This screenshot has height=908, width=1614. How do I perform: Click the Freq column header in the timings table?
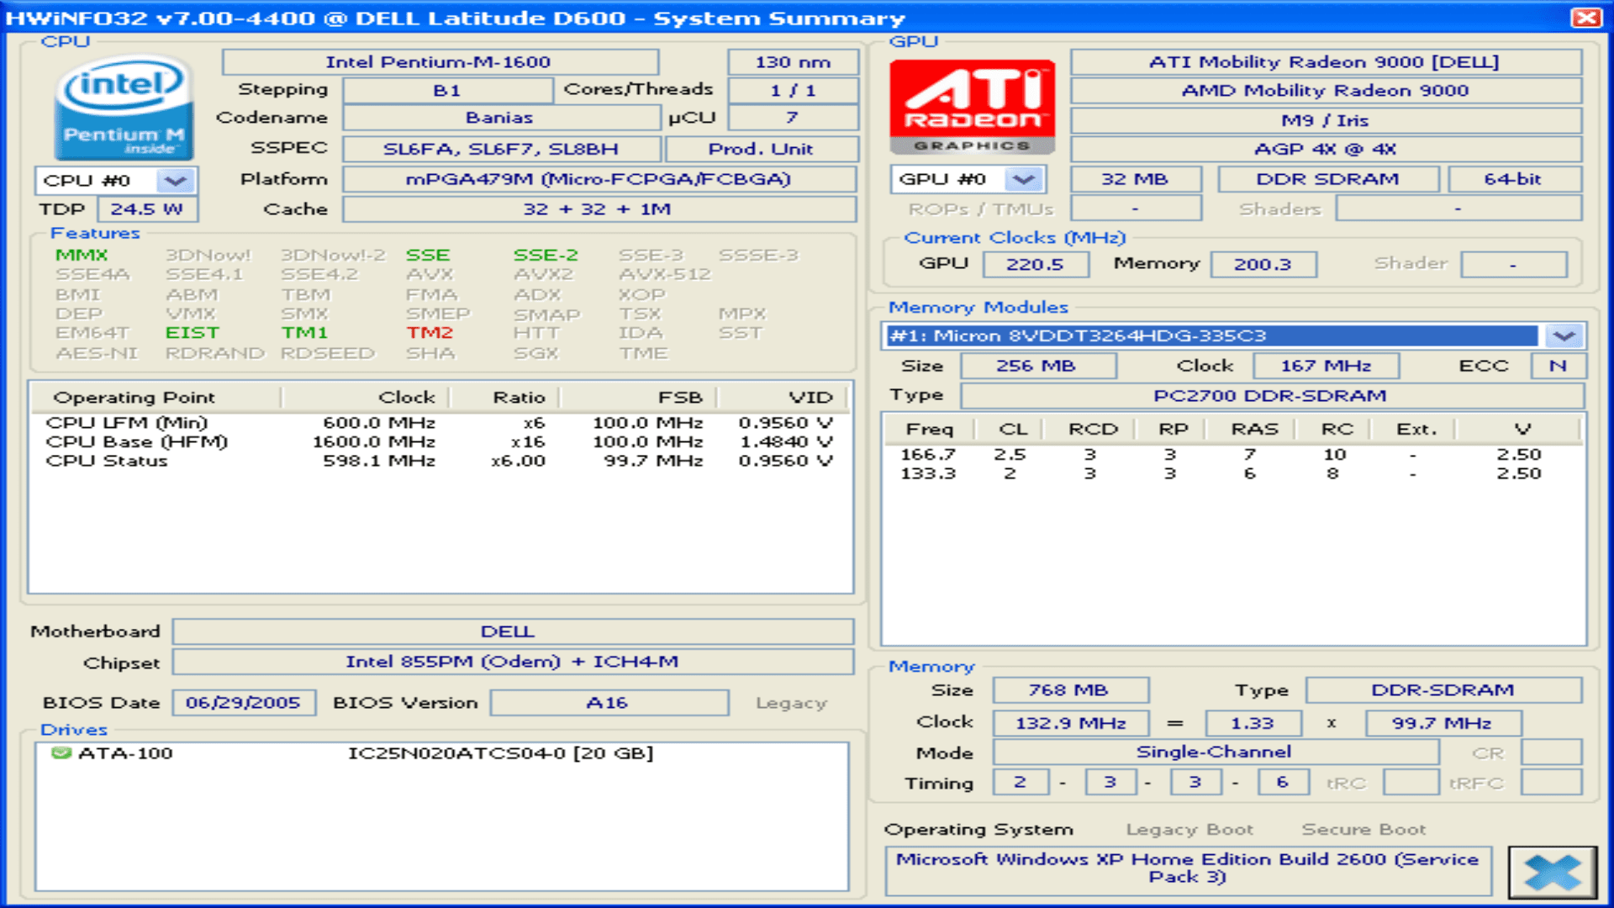[x=929, y=430]
